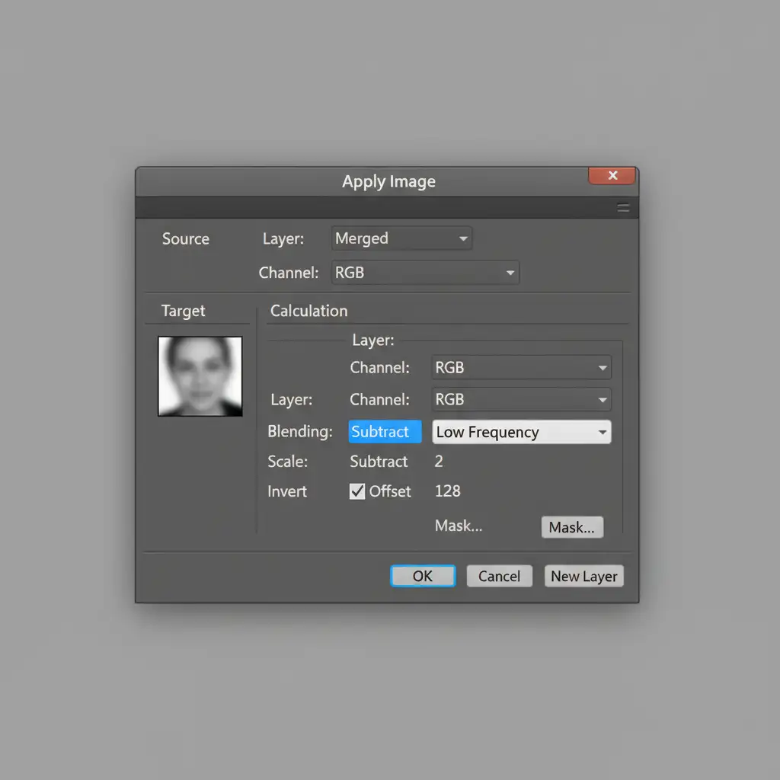This screenshot has width=780, height=780.
Task: Click the Offset value 128
Action: click(x=447, y=491)
